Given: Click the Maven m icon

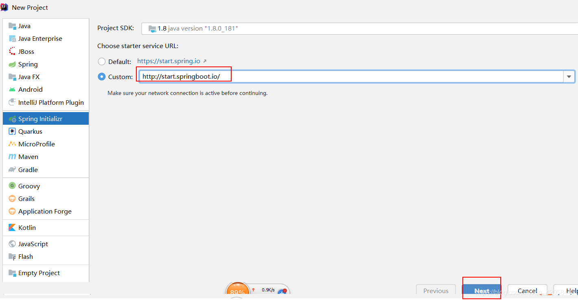Looking at the screenshot, I should 12,157.
